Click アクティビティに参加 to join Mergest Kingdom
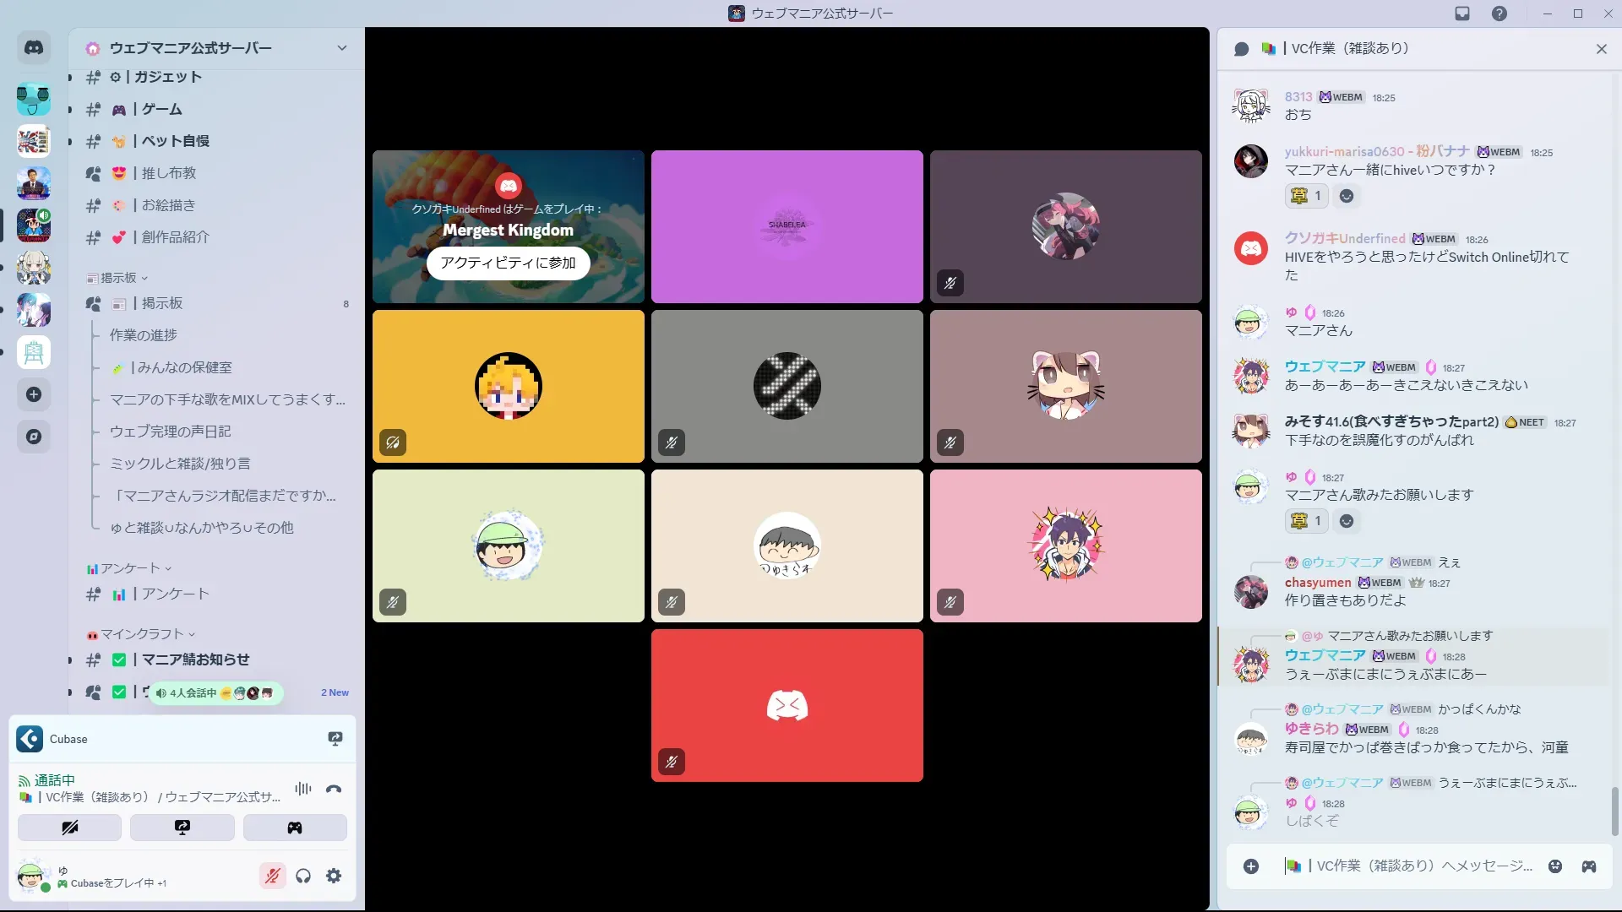 (508, 263)
